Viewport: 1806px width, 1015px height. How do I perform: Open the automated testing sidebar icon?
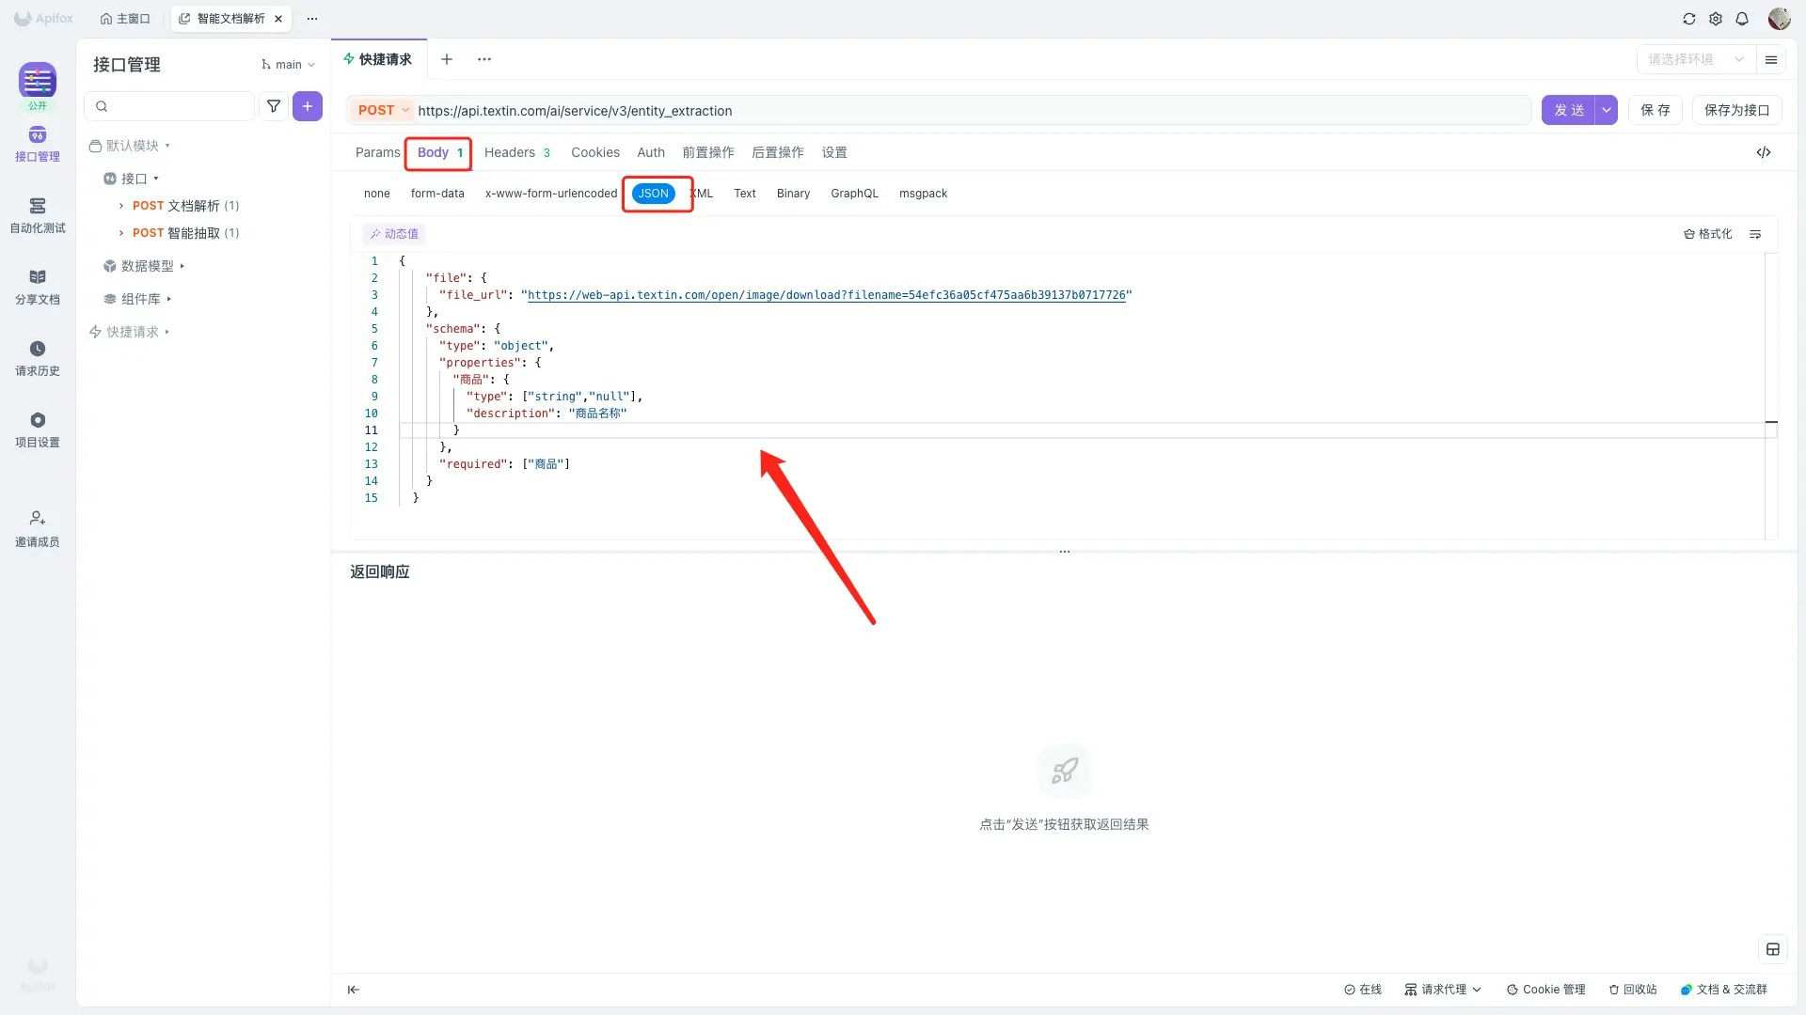38,214
